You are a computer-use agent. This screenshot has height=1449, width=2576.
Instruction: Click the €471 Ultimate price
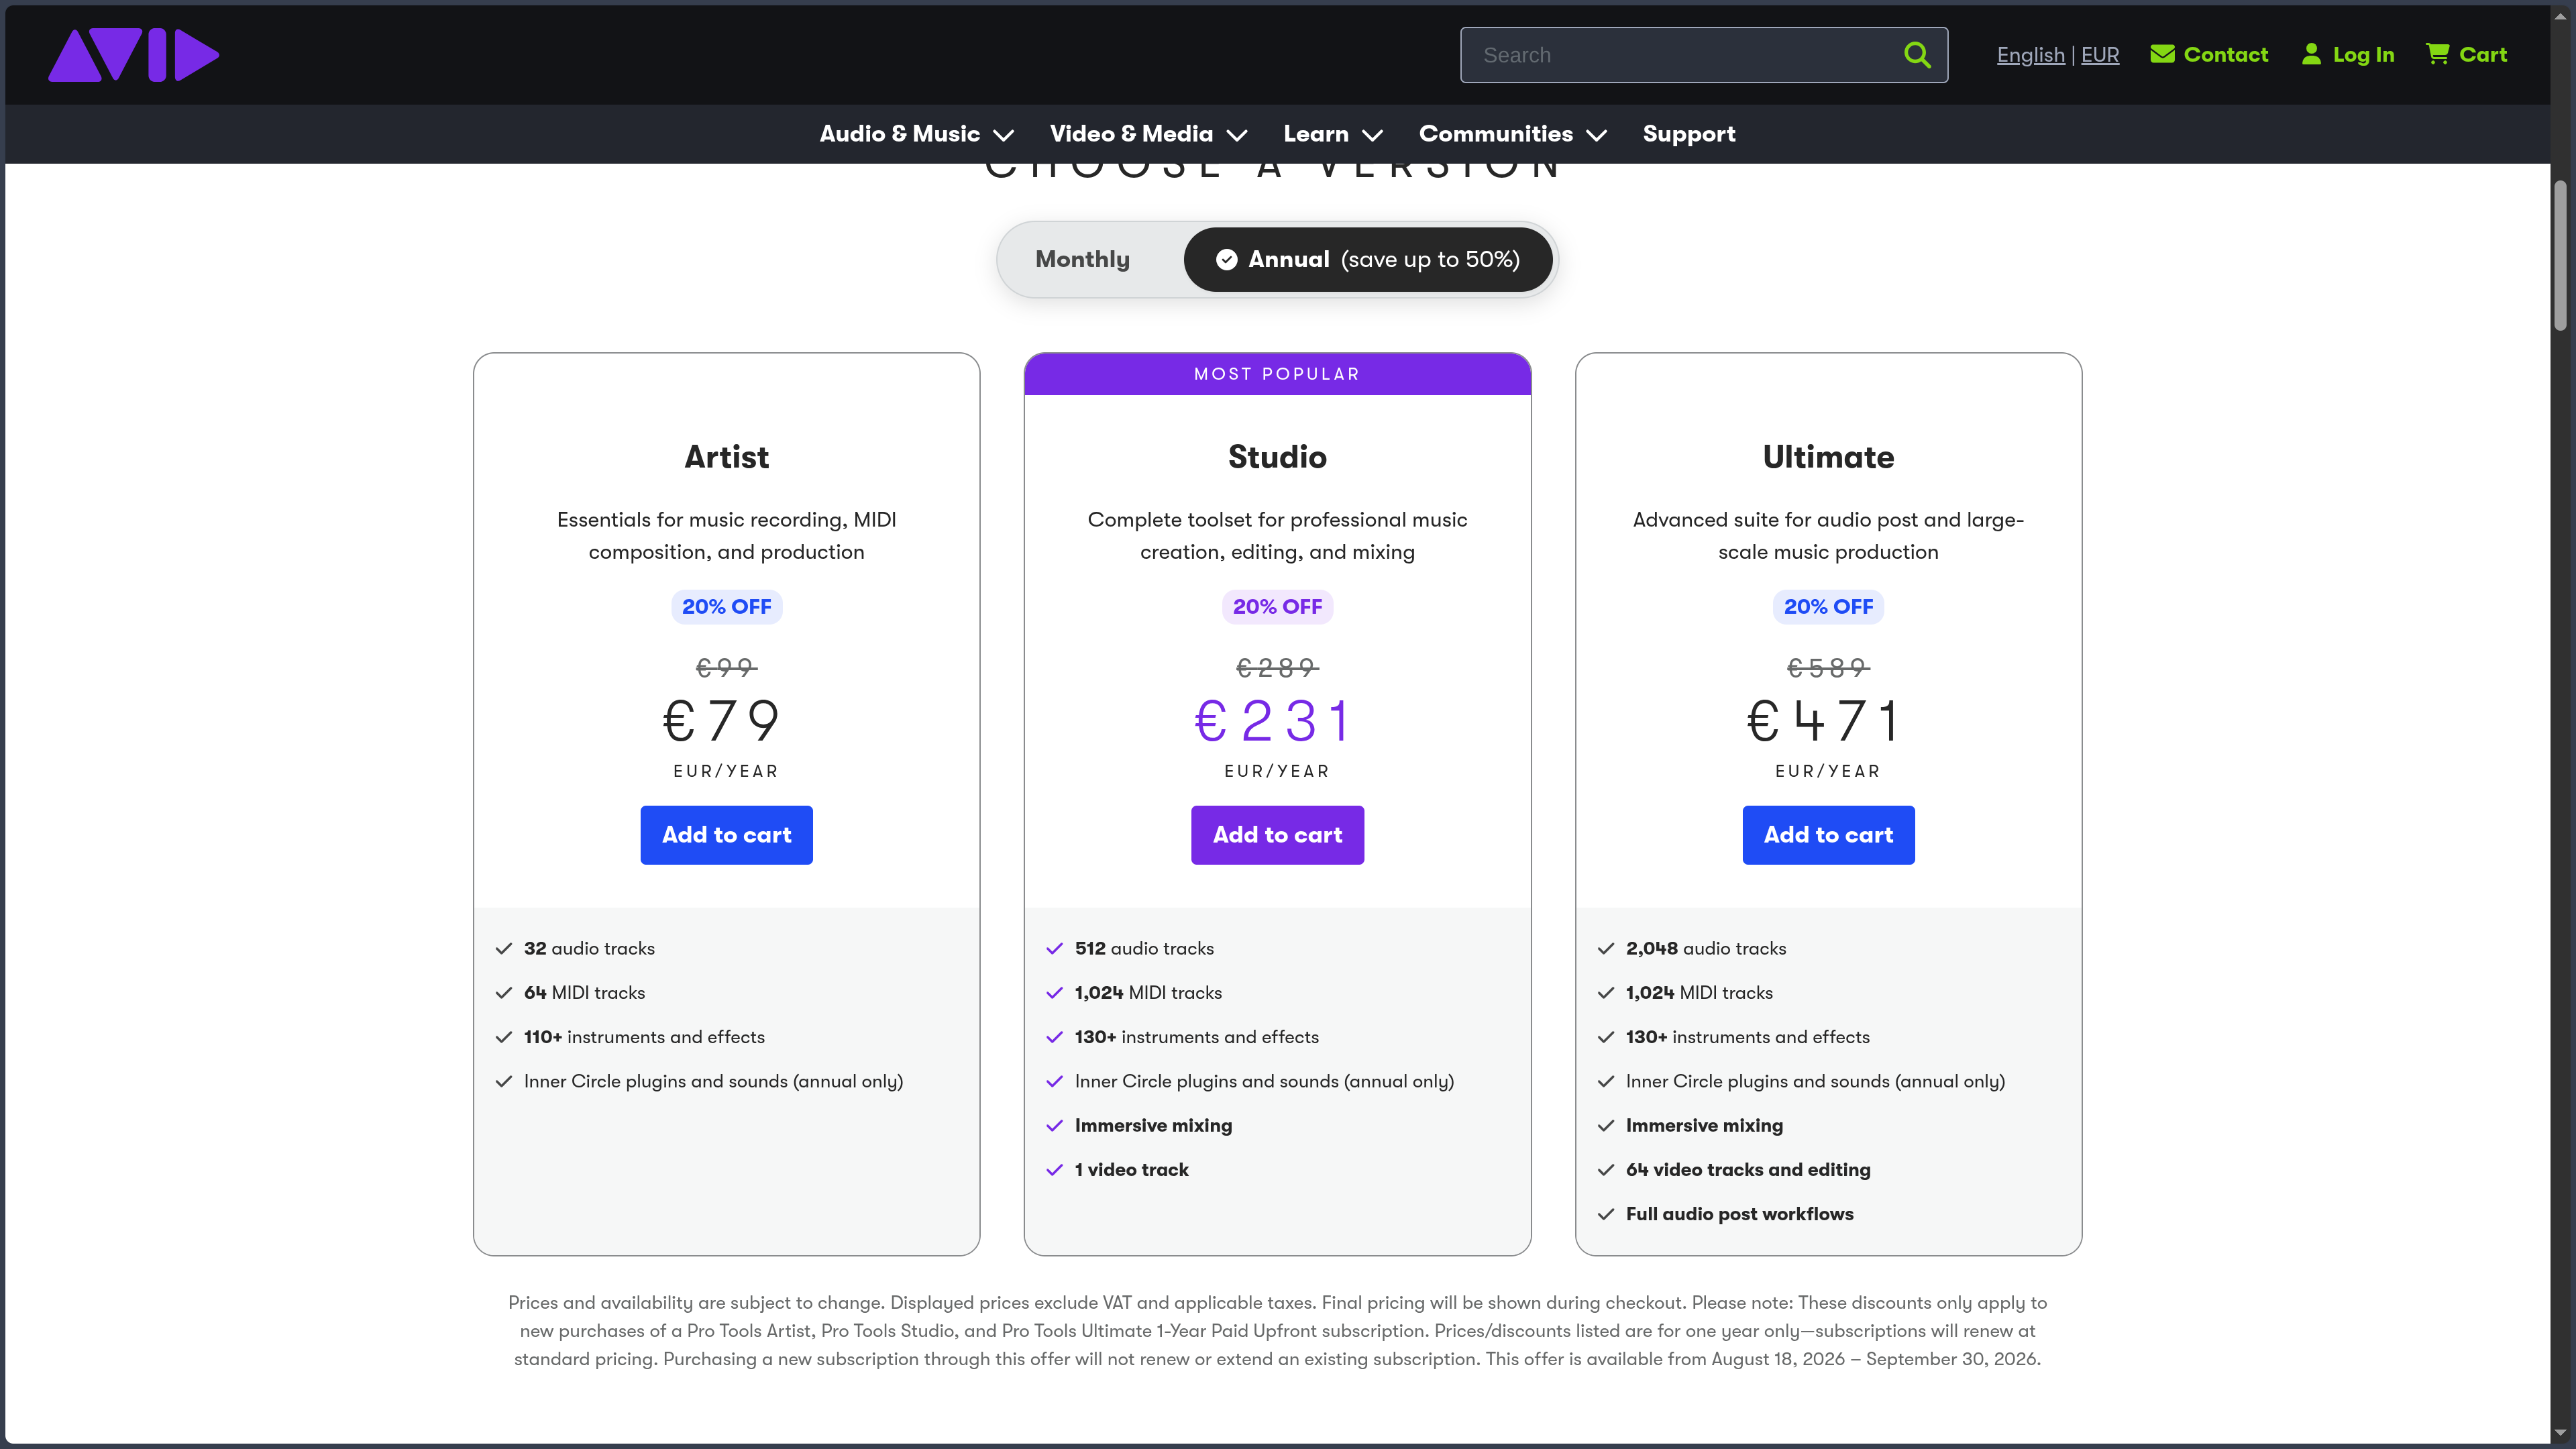point(1824,721)
